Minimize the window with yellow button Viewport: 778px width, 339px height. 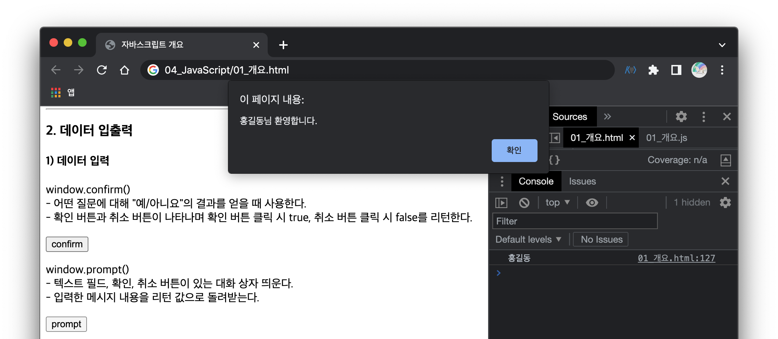pos(68,43)
